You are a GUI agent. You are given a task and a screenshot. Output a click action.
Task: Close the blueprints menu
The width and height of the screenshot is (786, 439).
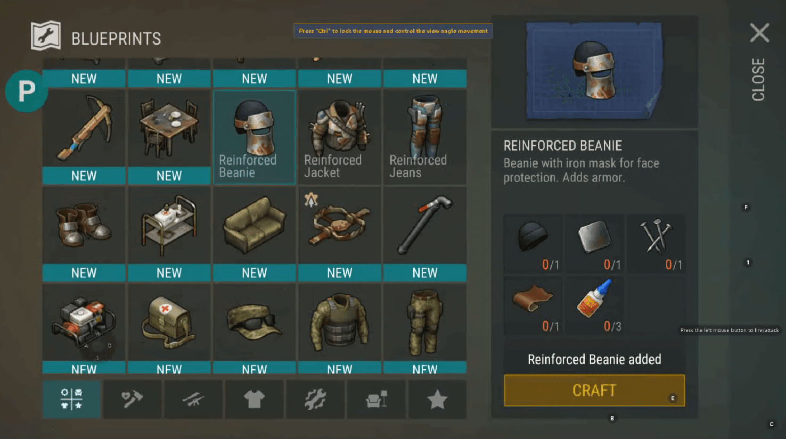coord(759,61)
